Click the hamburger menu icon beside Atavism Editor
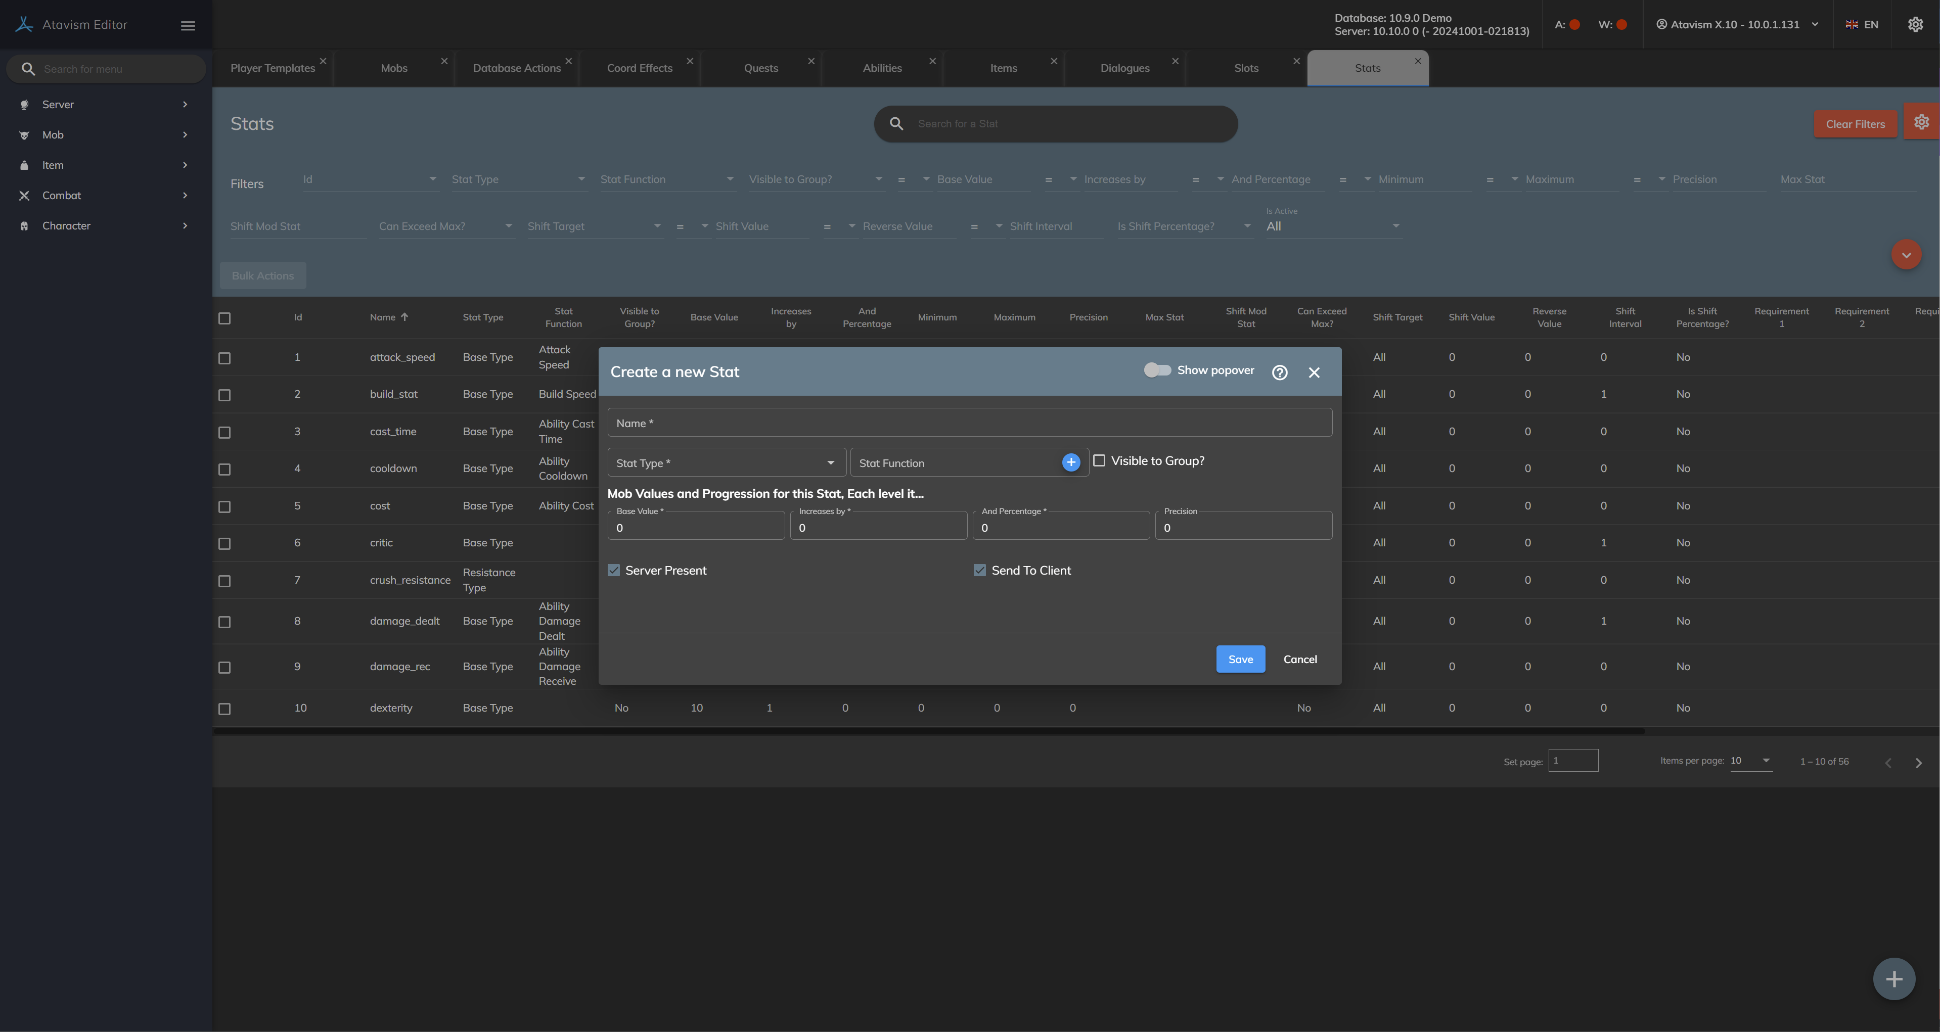Image resolution: width=1940 pixels, height=1032 pixels. click(188, 26)
